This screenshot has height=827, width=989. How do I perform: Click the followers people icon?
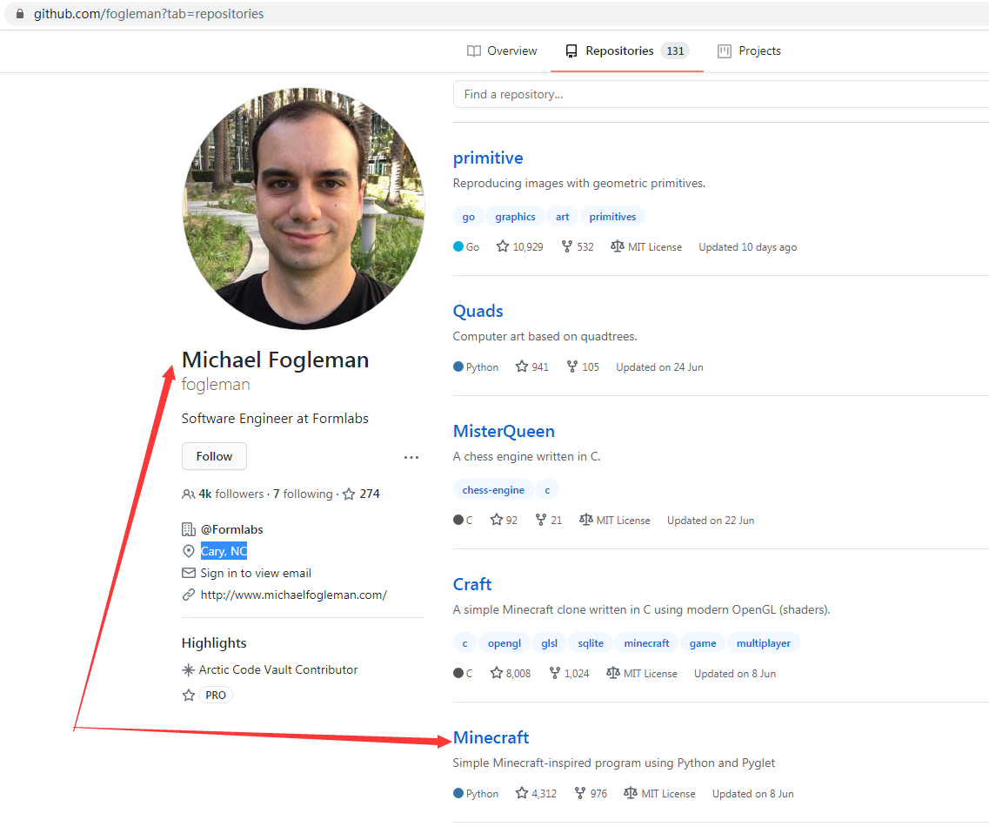188,494
